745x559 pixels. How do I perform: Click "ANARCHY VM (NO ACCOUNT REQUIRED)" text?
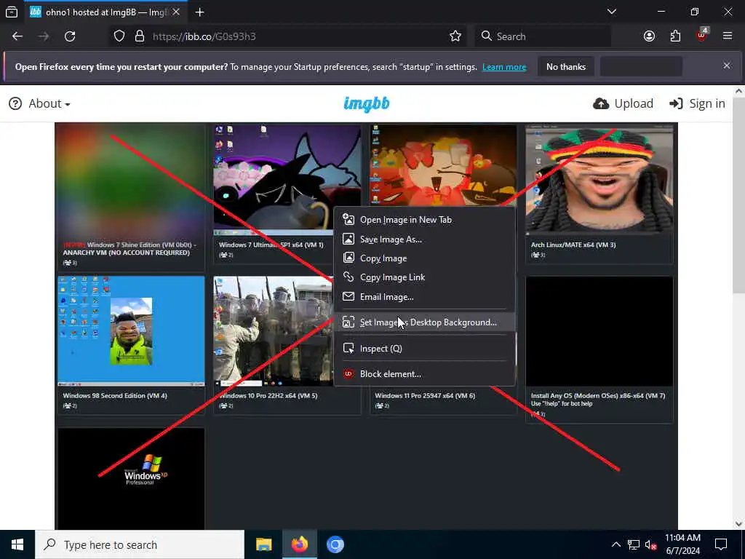[126, 253]
